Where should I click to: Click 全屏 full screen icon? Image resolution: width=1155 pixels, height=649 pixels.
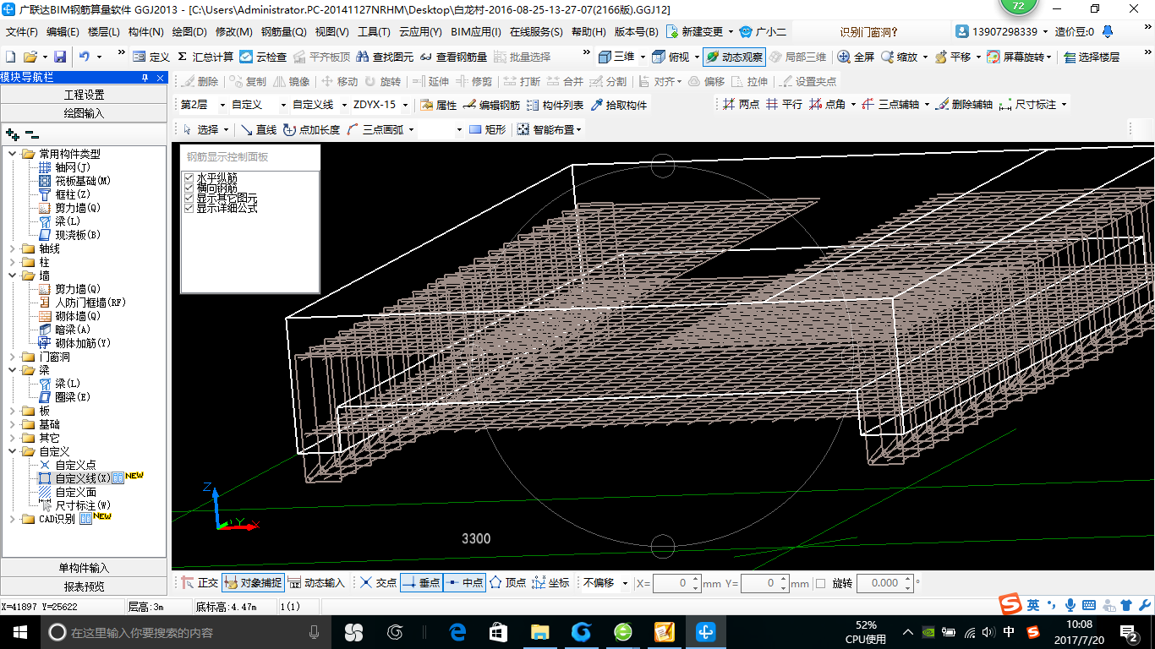coord(856,57)
